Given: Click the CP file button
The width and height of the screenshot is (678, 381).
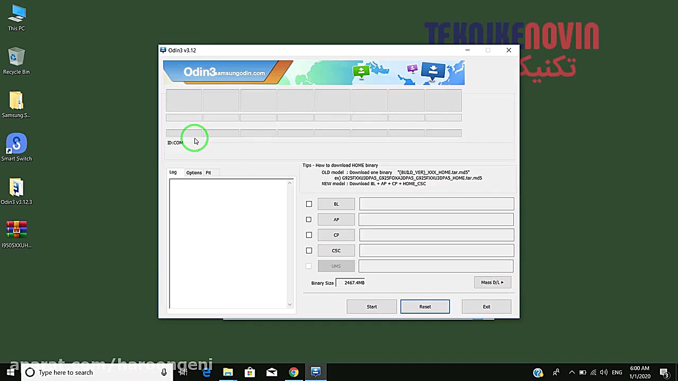Looking at the screenshot, I should pyautogui.click(x=336, y=235).
